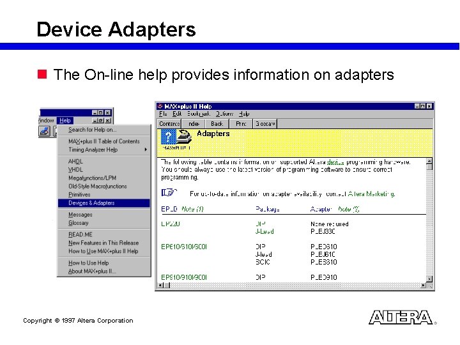Open About MAX+plus II... entry
Viewport: 460px width, 345px height.
(x=92, y=272)
